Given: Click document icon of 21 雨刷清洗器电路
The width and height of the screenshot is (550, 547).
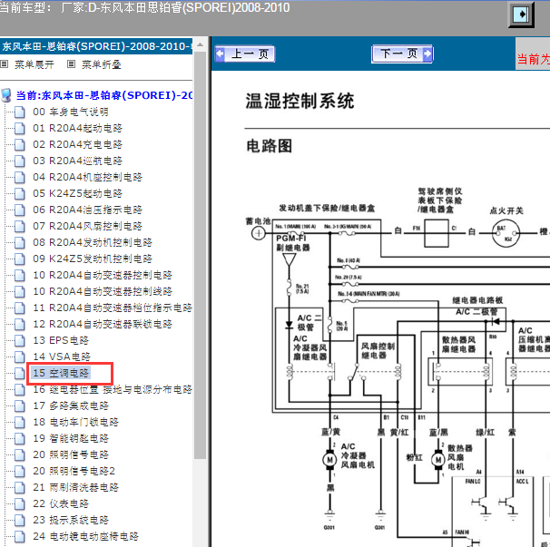Looking at the screenshot, I should click(20, 487).
